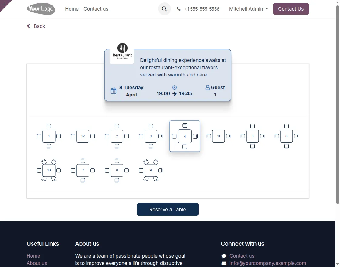This screenshot has height=267, width=340.
Task: Click the arrow between 19:00 and 19:45
Action: pyautogui.click(x=175, y=94)
